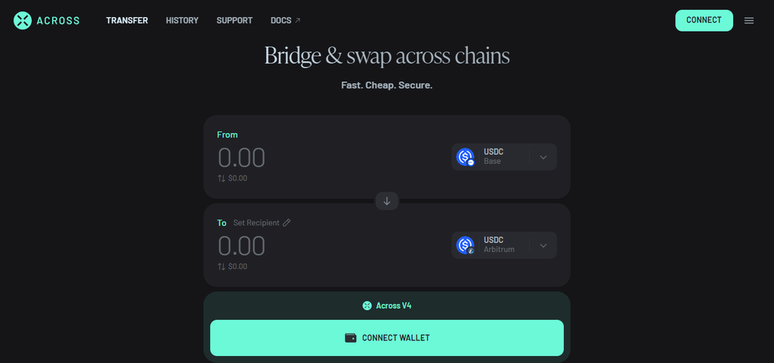
Task: Open the History tab
Action: [x=182, y=20]
